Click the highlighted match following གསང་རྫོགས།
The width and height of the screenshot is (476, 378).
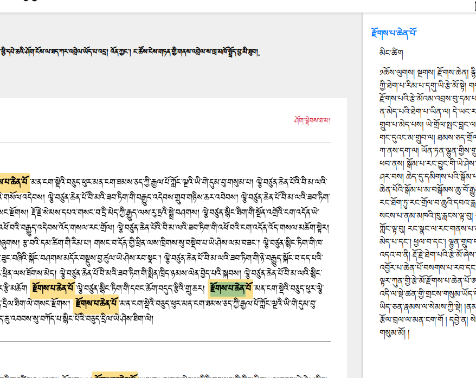96,303
